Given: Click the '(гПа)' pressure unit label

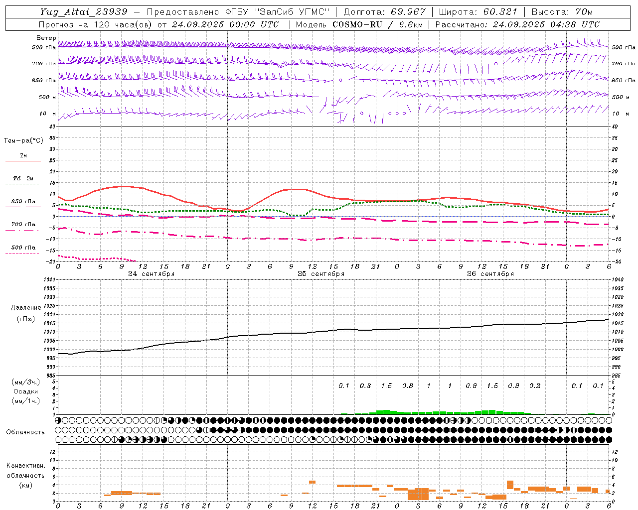Looking at the screenshot, I should tap(26, 319).
